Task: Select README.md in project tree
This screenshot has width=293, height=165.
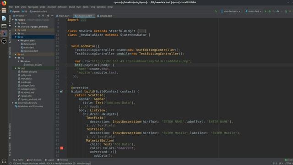Action: [x=26, y=93]
